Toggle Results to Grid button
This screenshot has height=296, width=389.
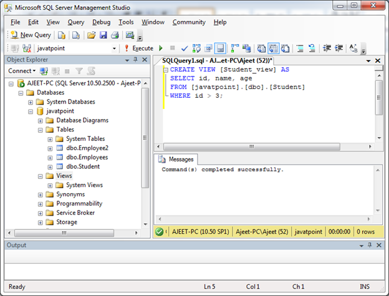pos(274,49)
